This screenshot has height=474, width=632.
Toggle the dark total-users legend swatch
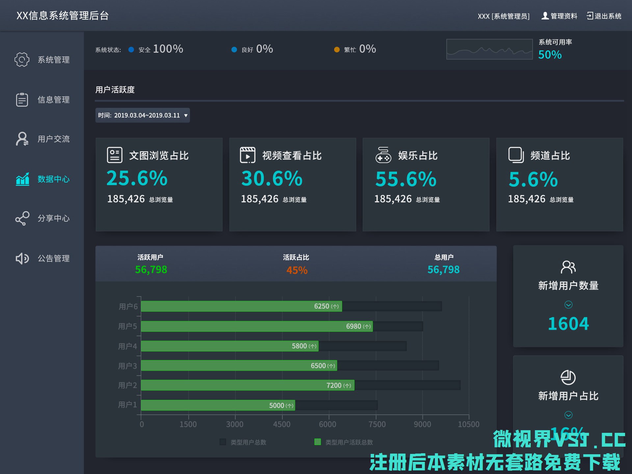(x=223, y=442)
